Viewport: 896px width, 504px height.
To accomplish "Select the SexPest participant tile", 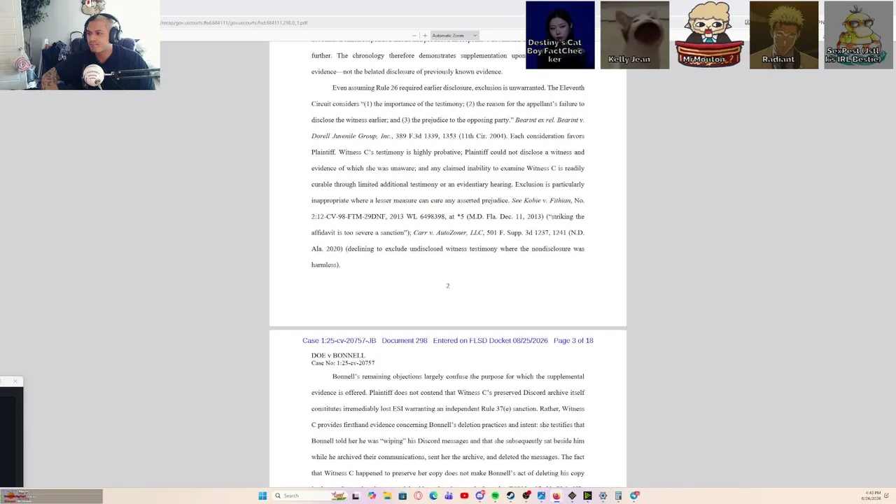I will pos(859,35).
